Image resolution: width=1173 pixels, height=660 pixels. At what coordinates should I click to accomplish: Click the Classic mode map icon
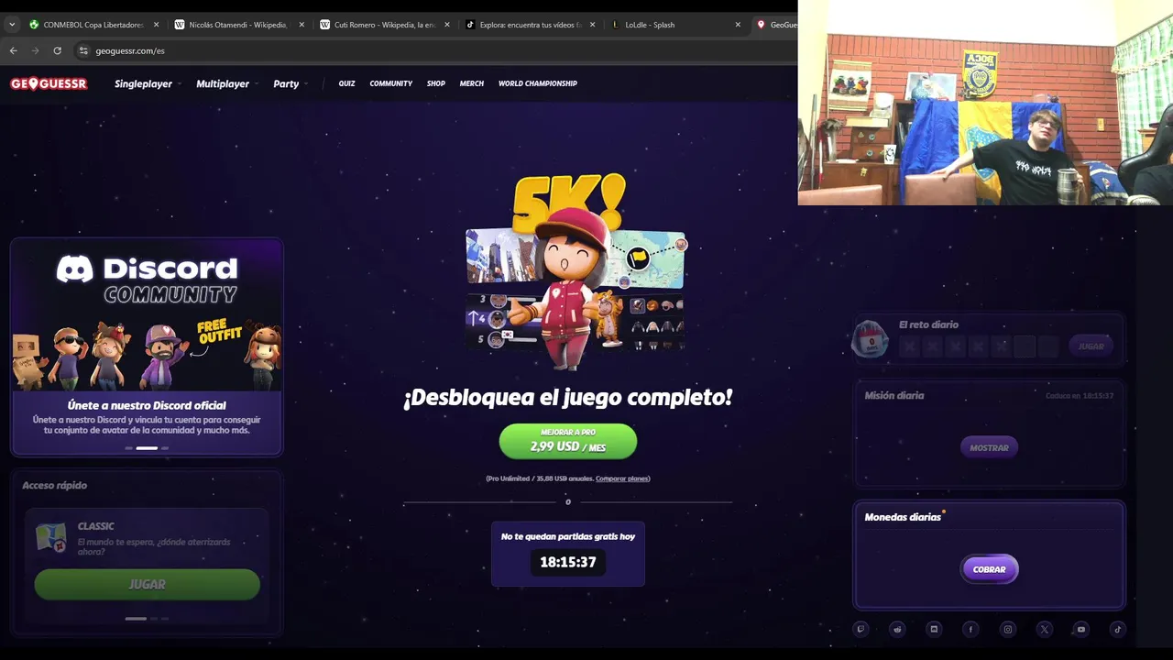click(x=50, y=537)
